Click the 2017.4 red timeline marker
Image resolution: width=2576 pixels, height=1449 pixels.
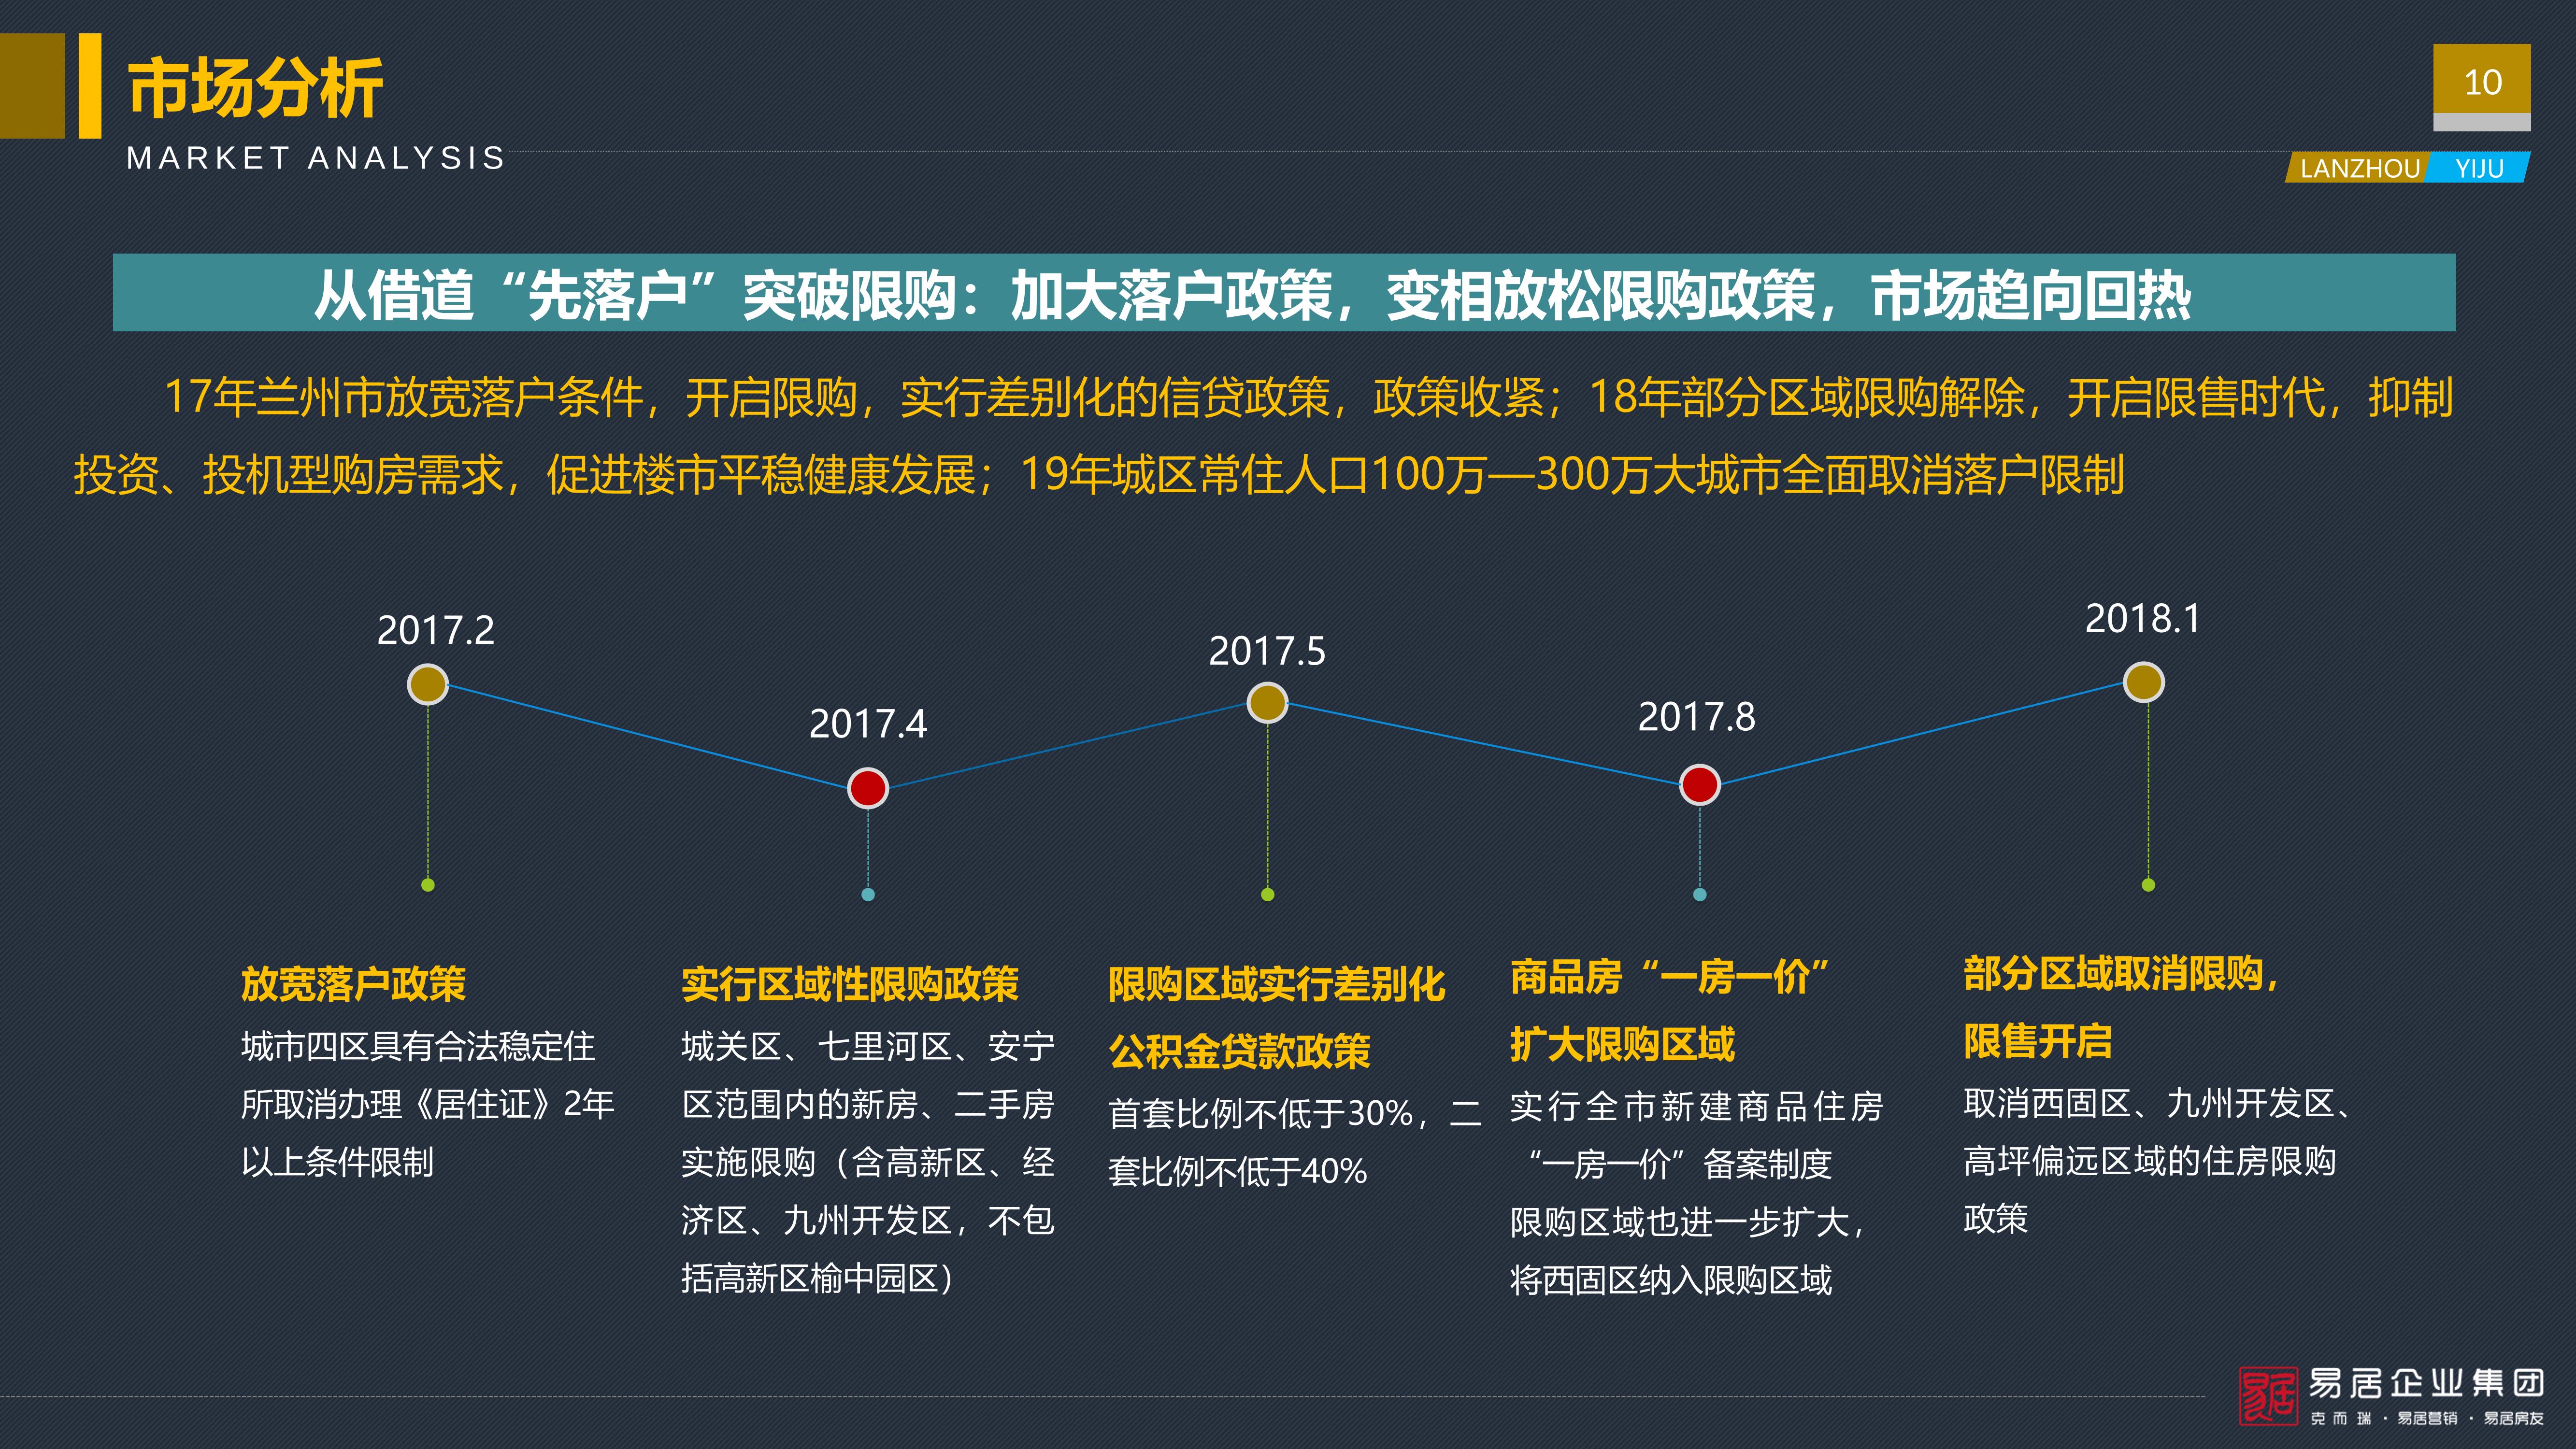(x=868, y=788)
